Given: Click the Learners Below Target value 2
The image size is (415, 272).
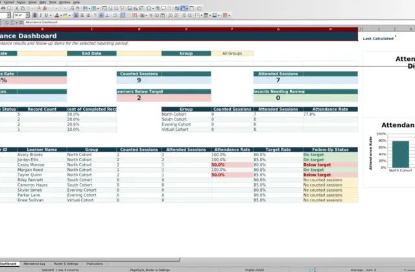Looking at the screenshot, I should coord(139,98).
